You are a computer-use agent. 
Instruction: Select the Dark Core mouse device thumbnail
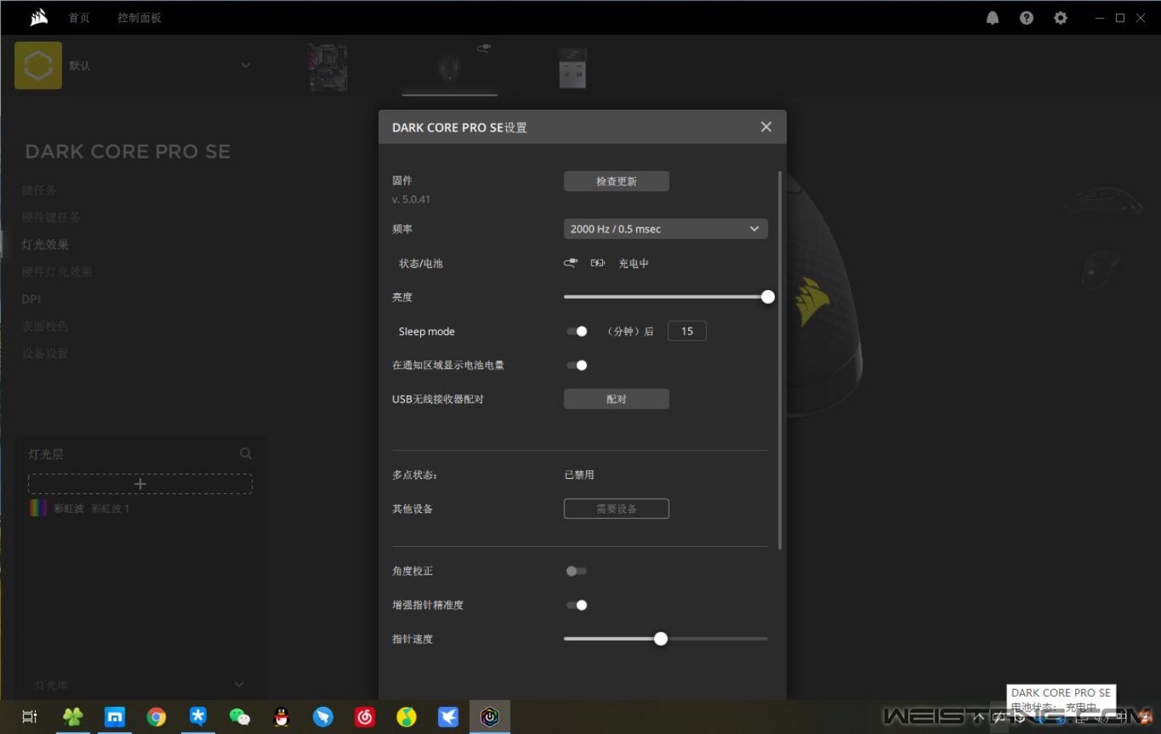point(450,68)
